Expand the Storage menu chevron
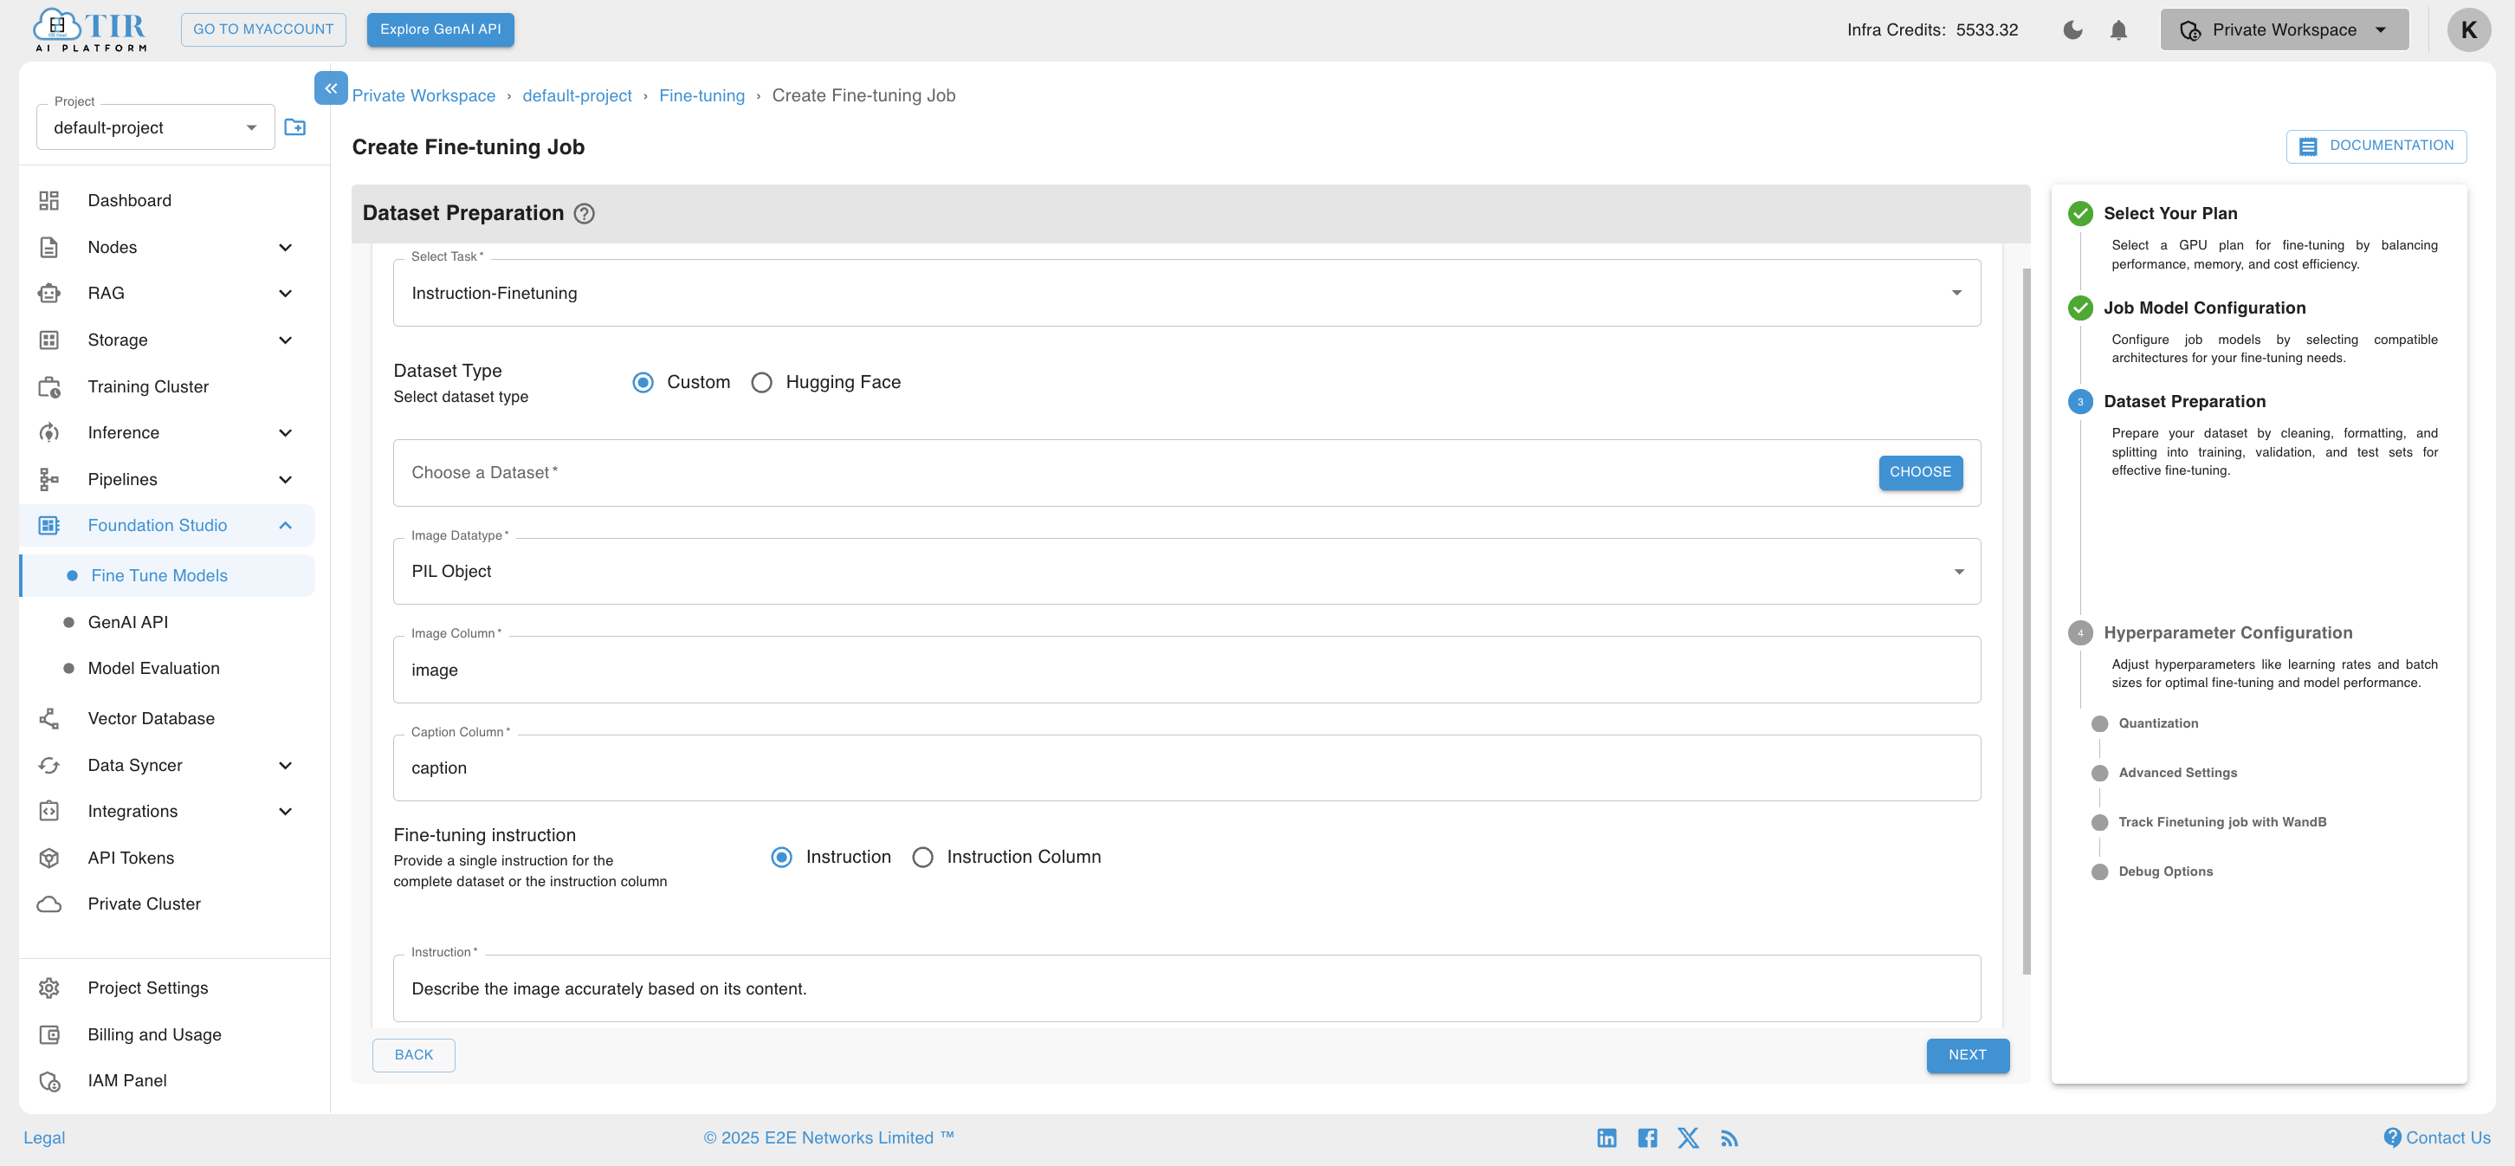The image size is (2515, 1166). [285, 340]
